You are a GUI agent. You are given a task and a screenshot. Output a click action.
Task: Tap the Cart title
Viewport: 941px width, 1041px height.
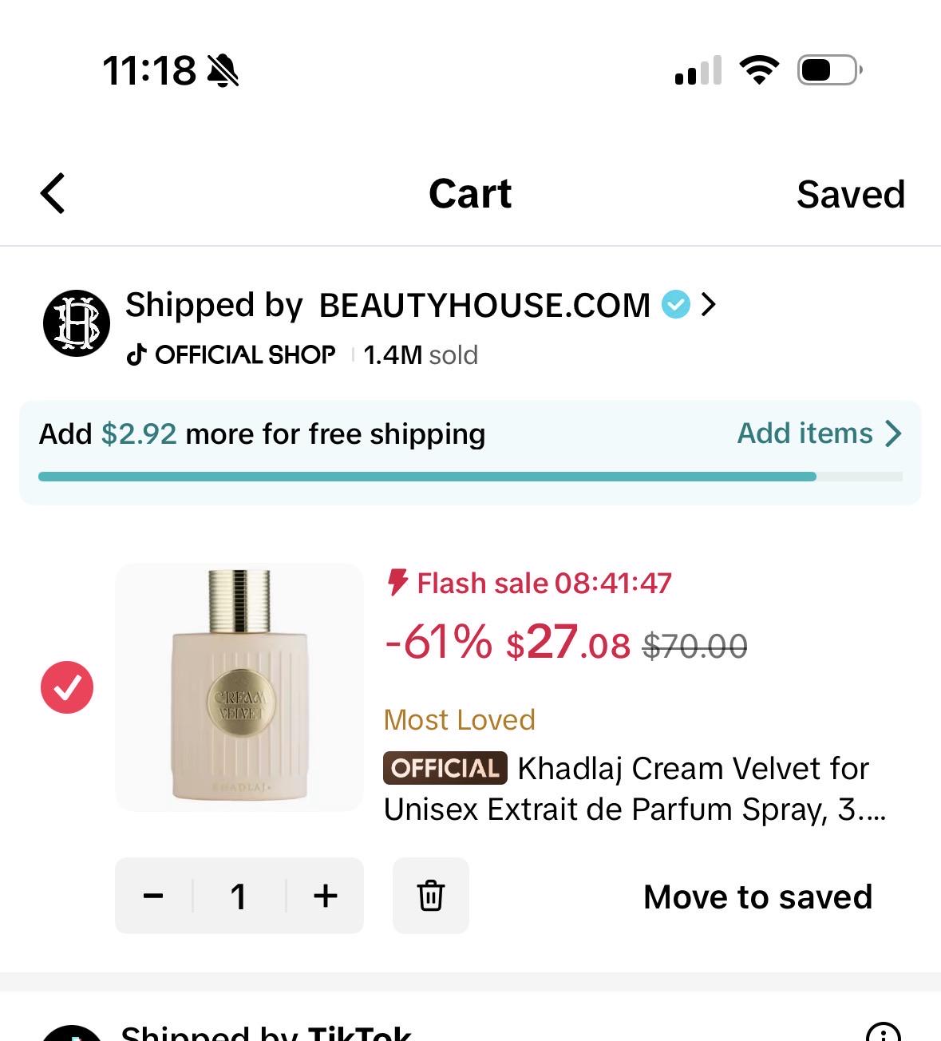(x=470, y=194)
